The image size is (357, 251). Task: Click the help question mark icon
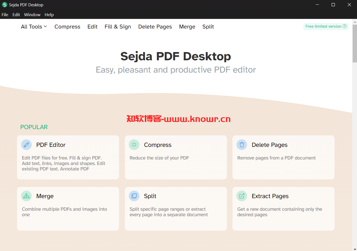(x=345, y=26)
